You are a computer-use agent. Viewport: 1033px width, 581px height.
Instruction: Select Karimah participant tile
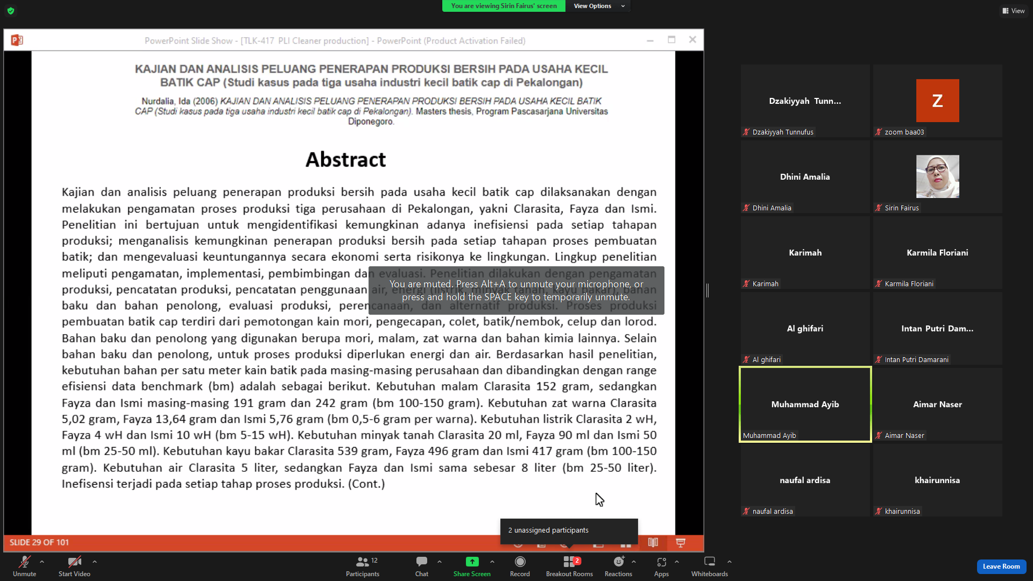coord(805,253)
